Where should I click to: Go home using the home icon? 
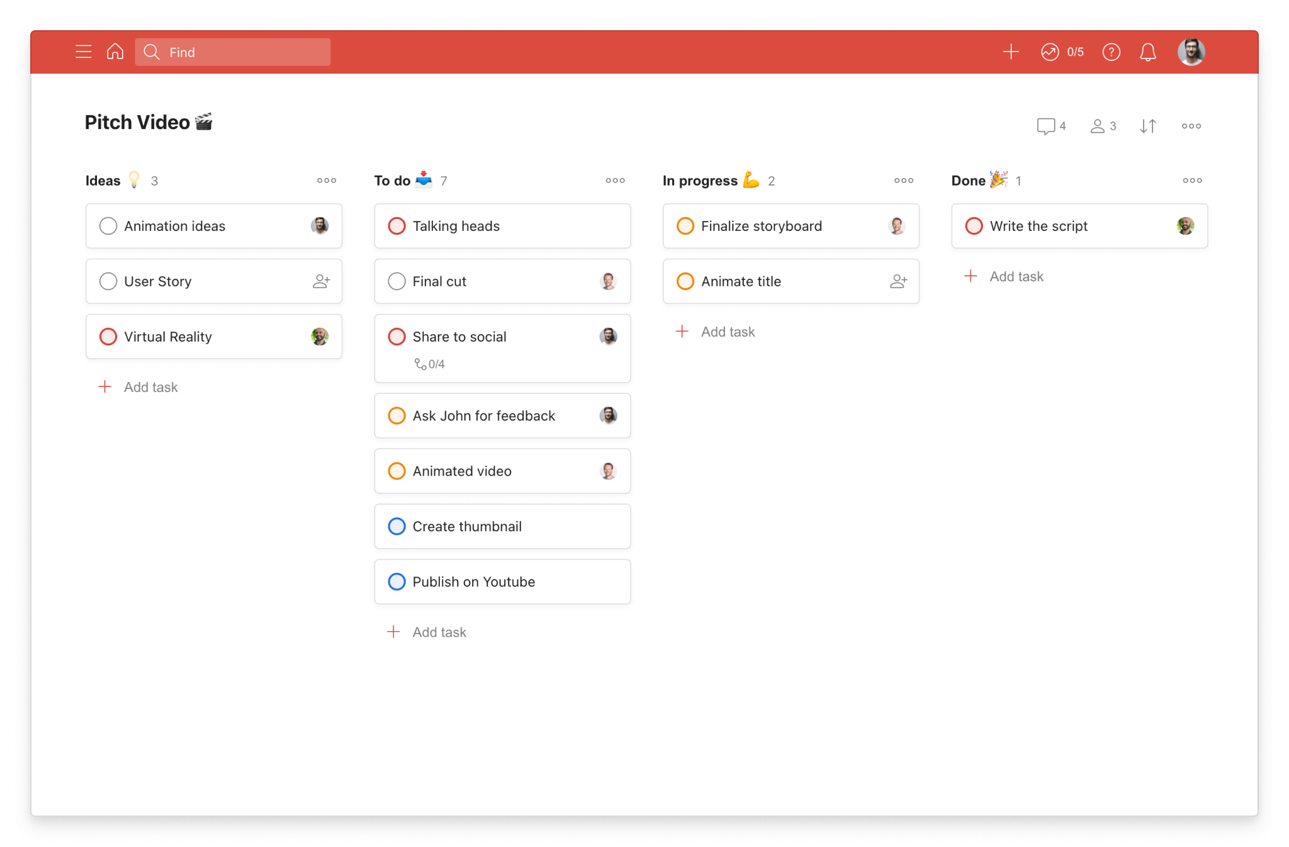tap(115, 51)
